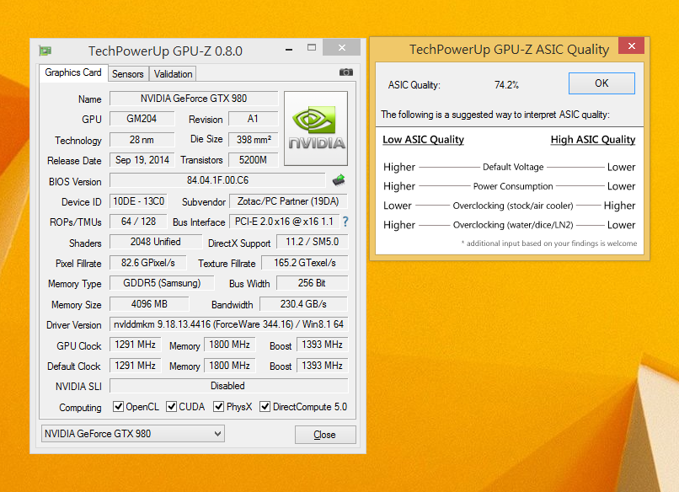Click the Subvendor field Zotac/PC Partner

click(288, 201)
